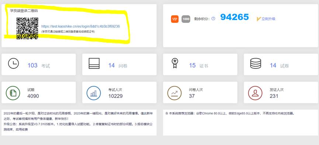Click the green document icon for 试题
The height and width of the screenshot is (145, 319).
(x=13, y=93)
